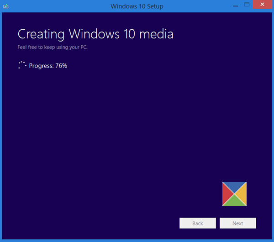The image size is (274, 242).
Task: Click the "Windows 10 Setup" title text
Action: (137, 6)
